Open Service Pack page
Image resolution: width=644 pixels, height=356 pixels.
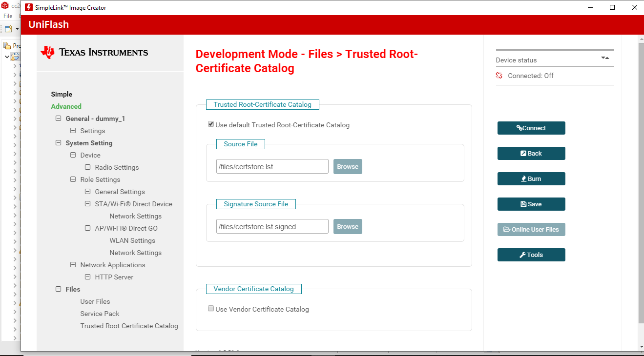100,314
